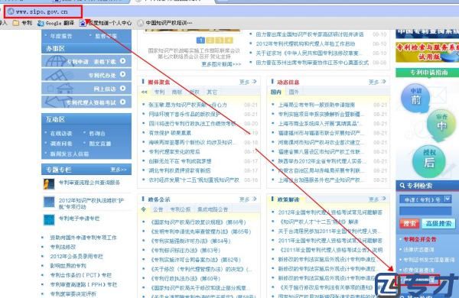
Task: Click the 高级搜索 button
Action: [x=439, y=224]
